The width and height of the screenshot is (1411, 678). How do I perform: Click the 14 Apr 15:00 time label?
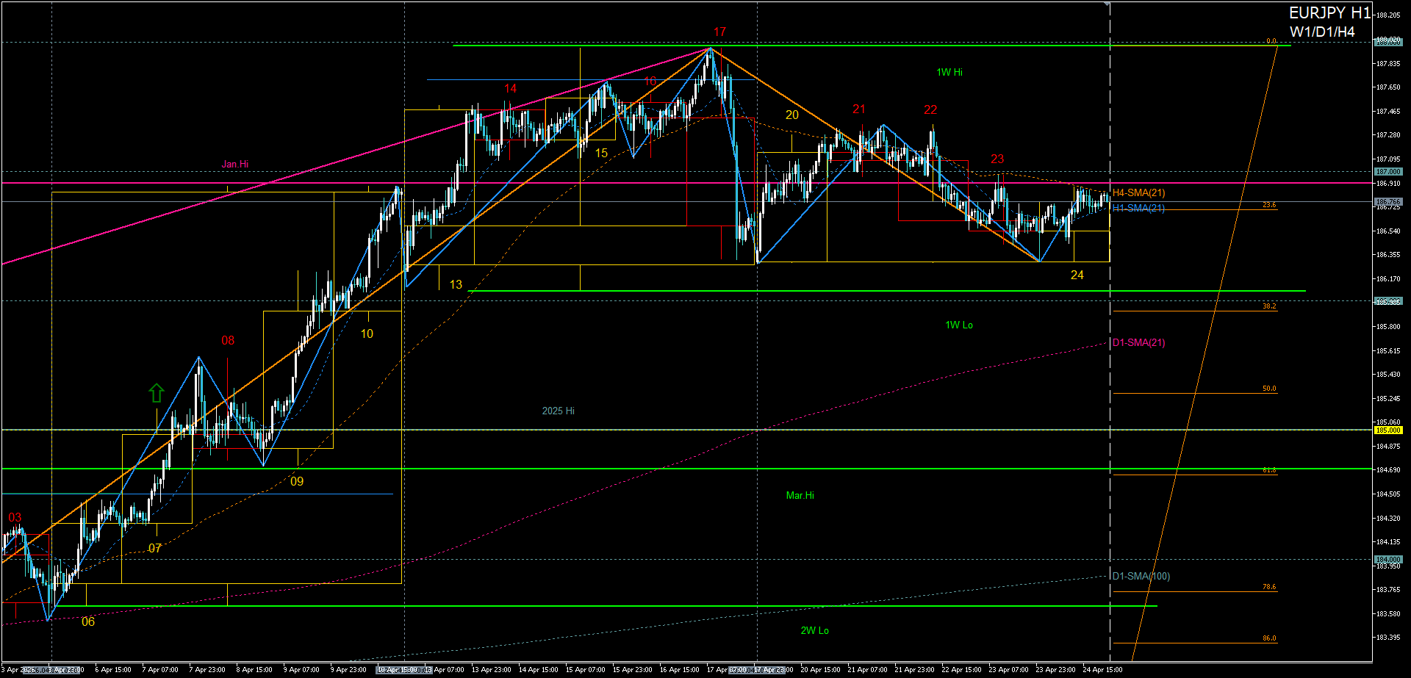point(538,670)
